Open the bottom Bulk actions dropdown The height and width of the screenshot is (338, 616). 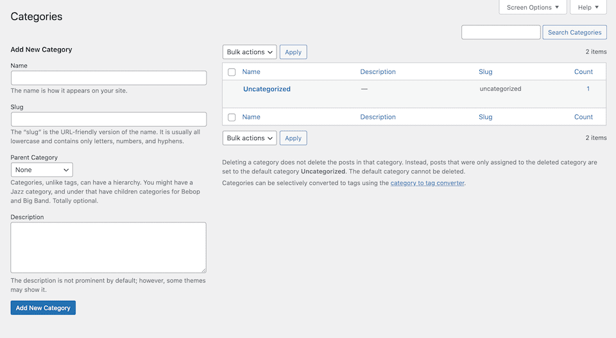(x=250, y=138)
